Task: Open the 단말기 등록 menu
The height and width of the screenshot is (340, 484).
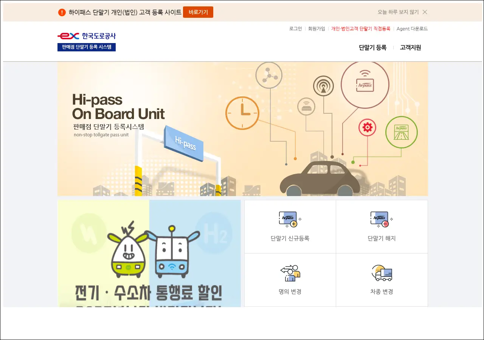Action: 372,48
